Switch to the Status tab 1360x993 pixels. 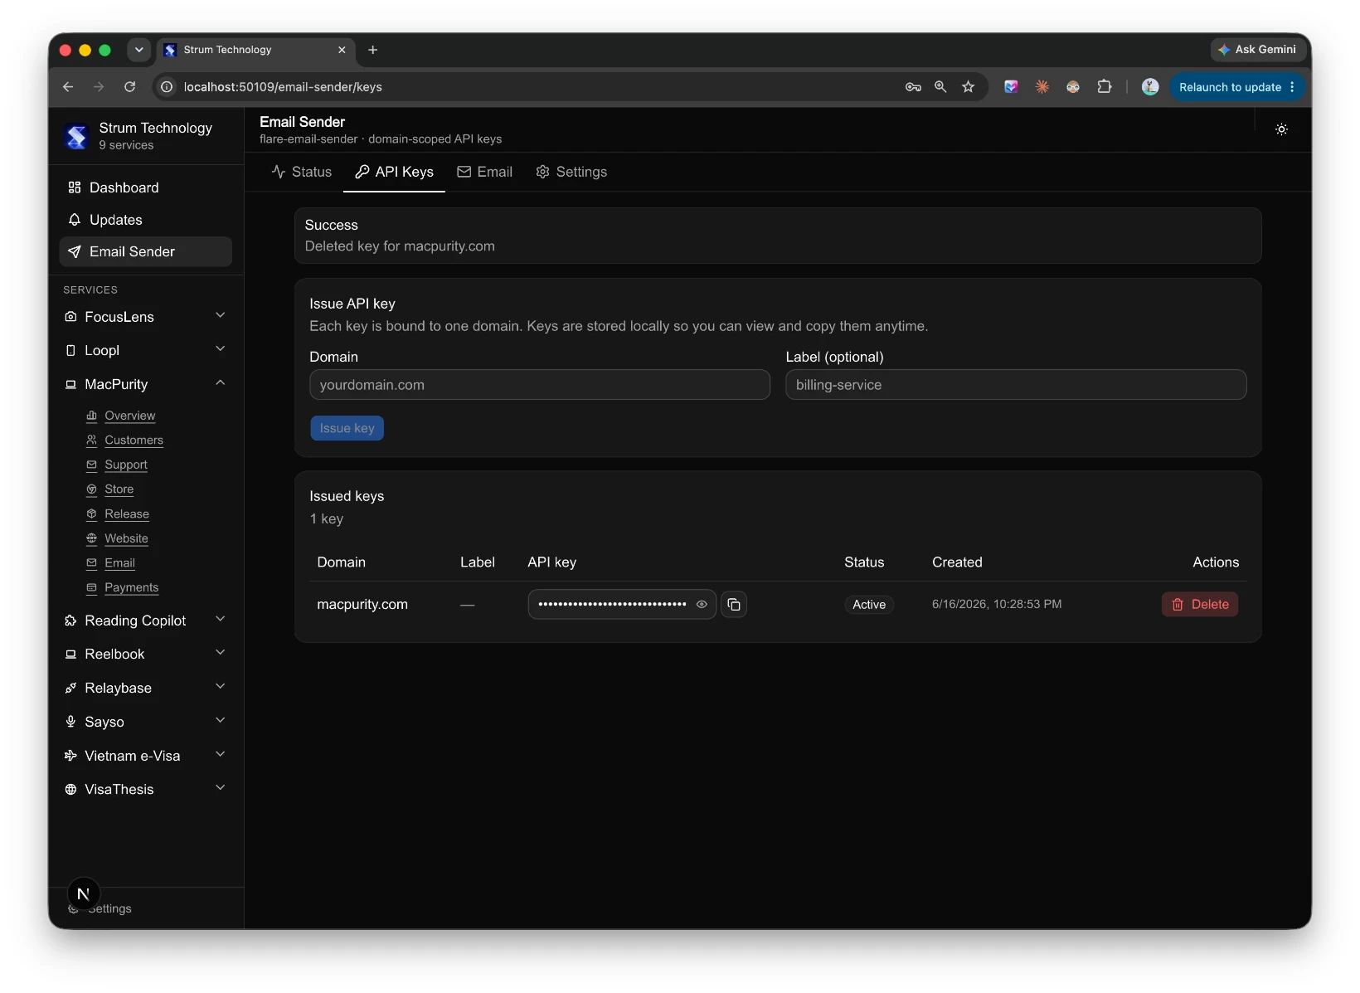(302, 172)
